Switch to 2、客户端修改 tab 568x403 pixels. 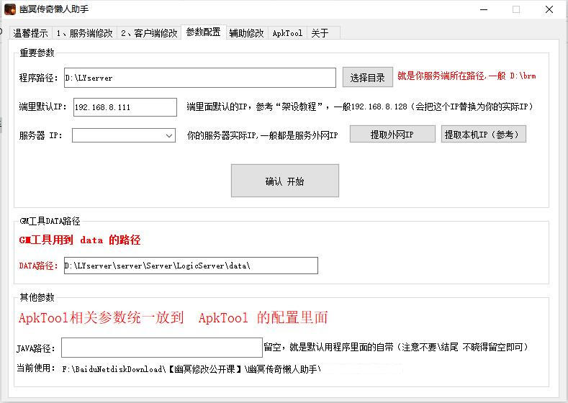click(x=148, y=33)
